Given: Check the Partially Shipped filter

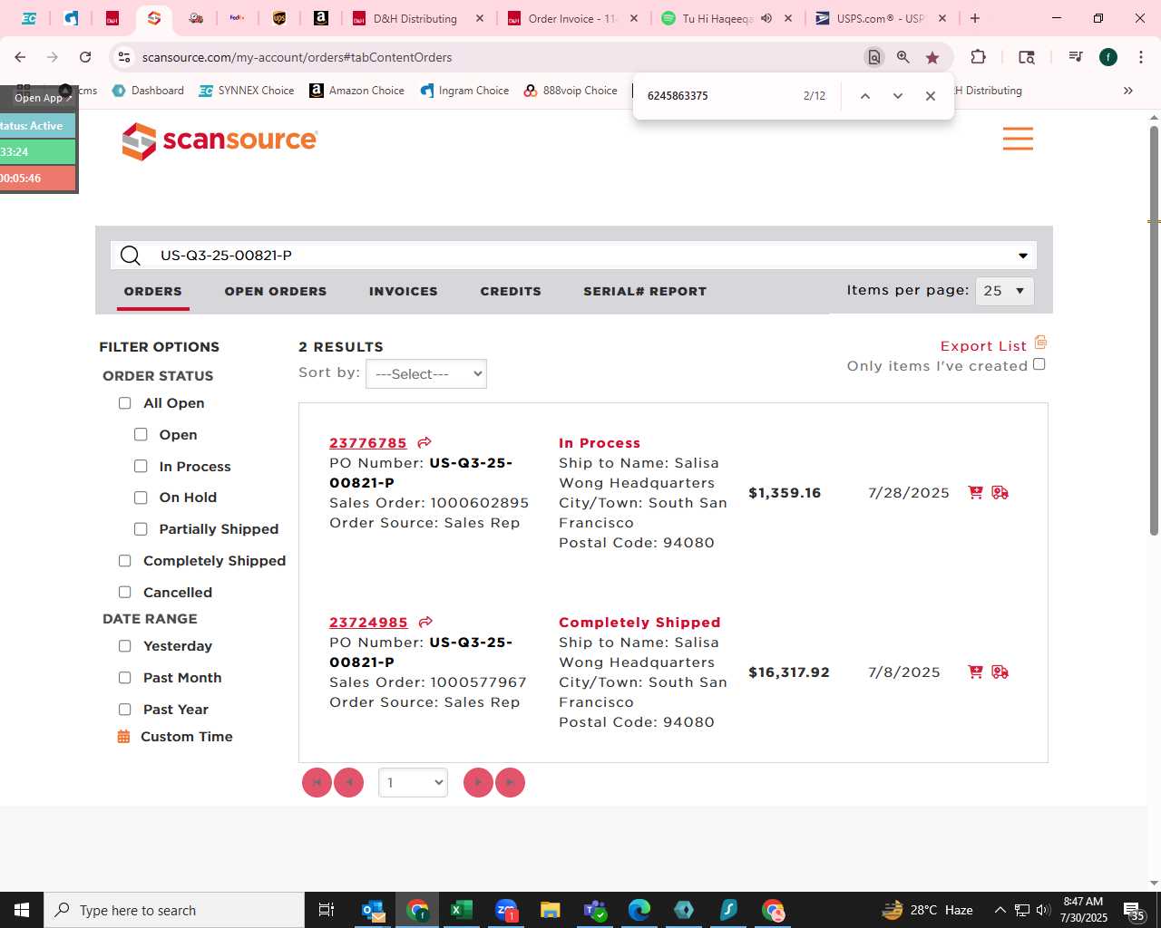Looking at the screenshot, I should (141, 529).
